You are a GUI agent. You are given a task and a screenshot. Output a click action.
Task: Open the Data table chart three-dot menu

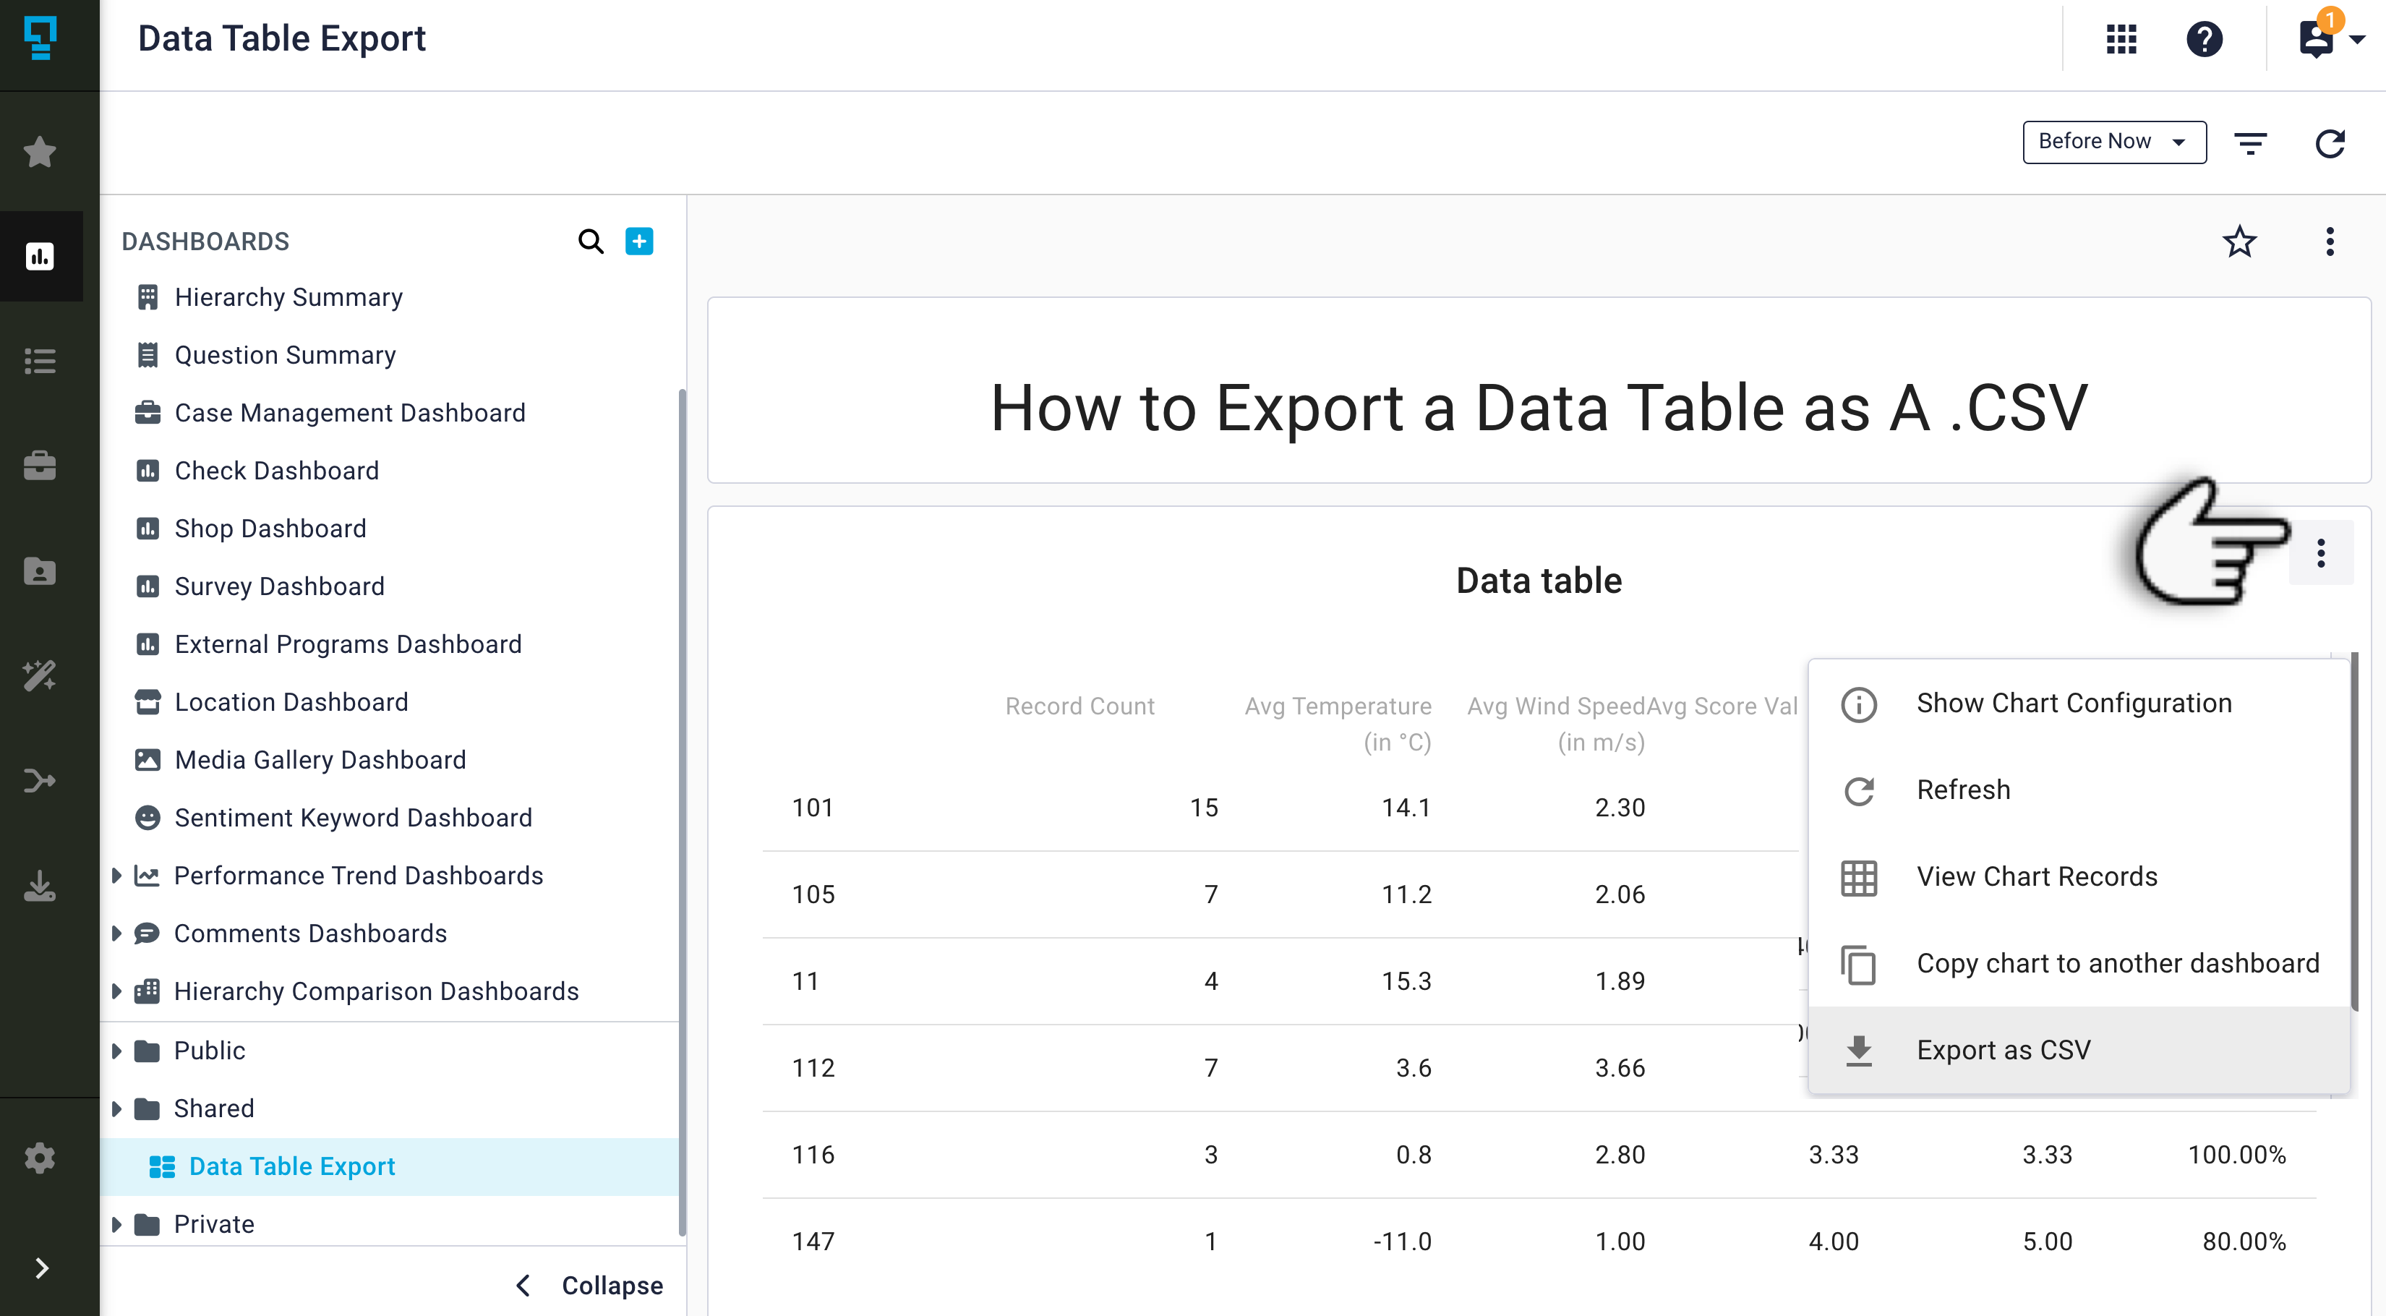click(2320, 552)
